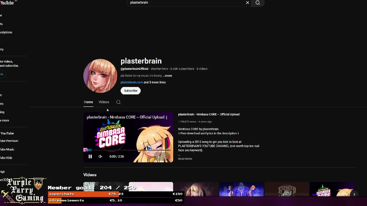
Task: Click the YouTube logo
Action: pos(7,3)
